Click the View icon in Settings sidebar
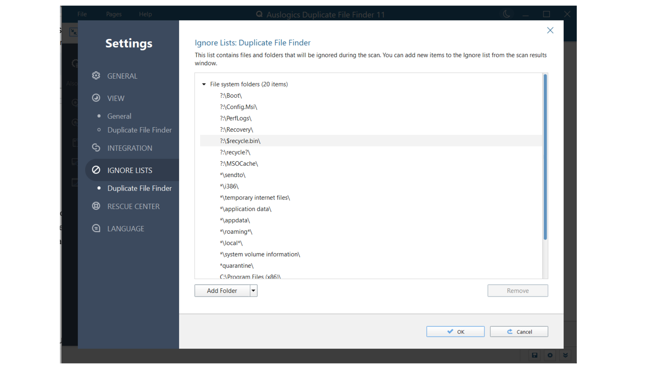 96,98
